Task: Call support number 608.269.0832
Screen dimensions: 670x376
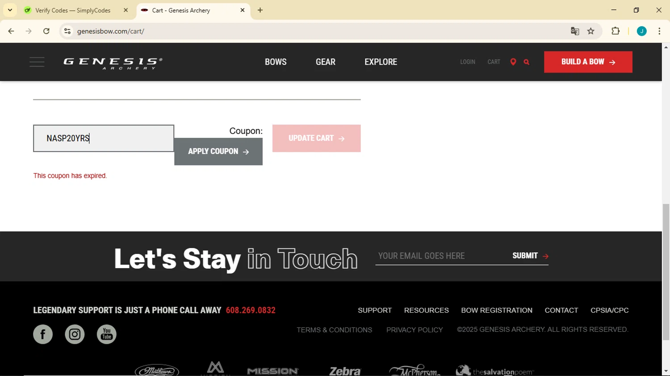Action: pos(251,310)
